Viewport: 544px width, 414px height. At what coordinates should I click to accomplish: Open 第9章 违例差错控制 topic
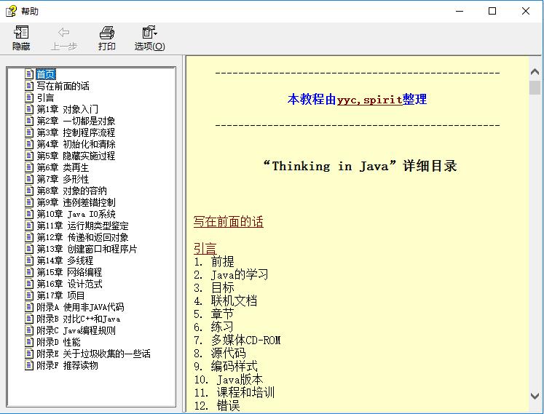[x=76, y=202]
